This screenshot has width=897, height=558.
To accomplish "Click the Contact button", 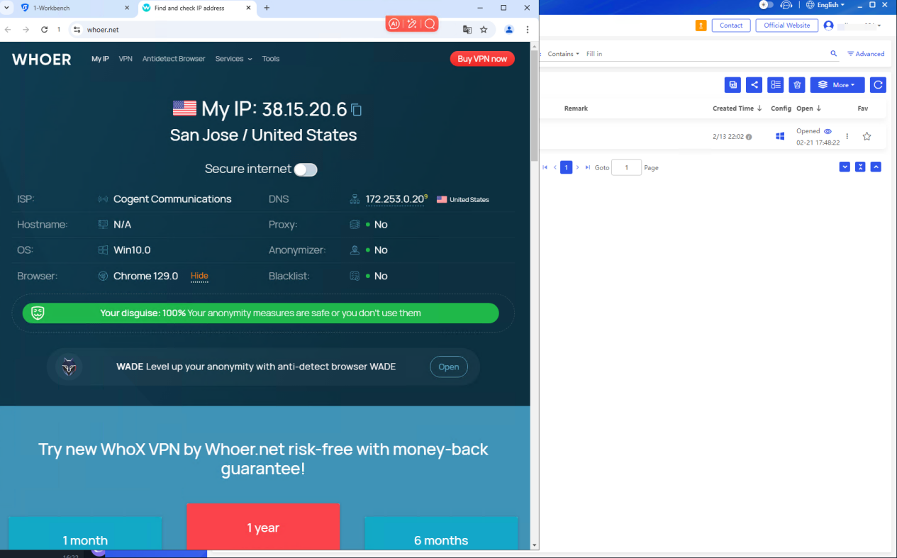I will tap(731, 26).
